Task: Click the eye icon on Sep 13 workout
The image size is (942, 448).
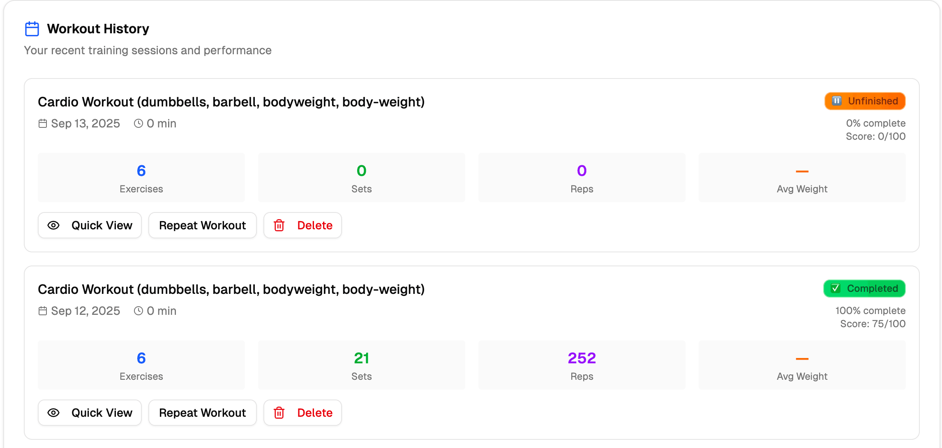Action: click(x=53, y=225)
